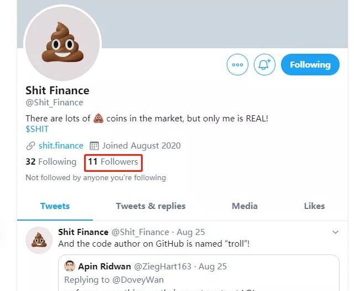
Task: Open the @DoveyWan mention in quoted tweet
Action: point(138,280)
